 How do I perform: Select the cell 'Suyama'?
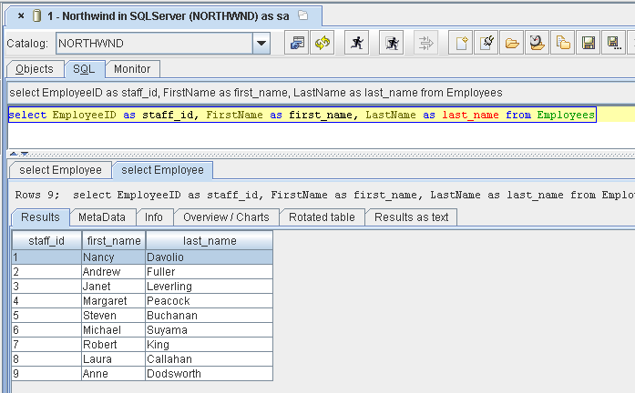209,330
